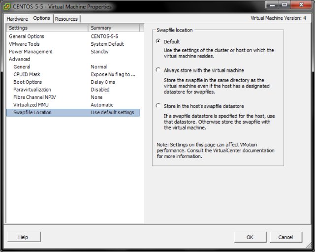315x252 pixels.
Task: Choose Always store with the virtual machine
Action: pyautogui.click(x=158, y=70)
